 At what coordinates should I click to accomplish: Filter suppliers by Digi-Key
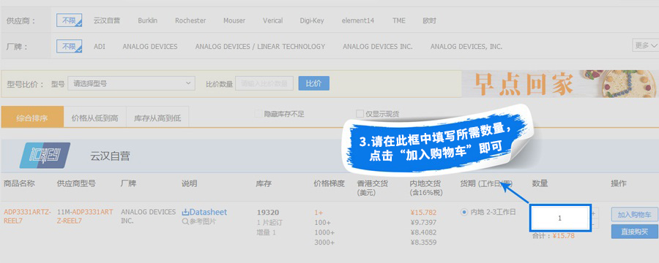(x=312, y=20)
